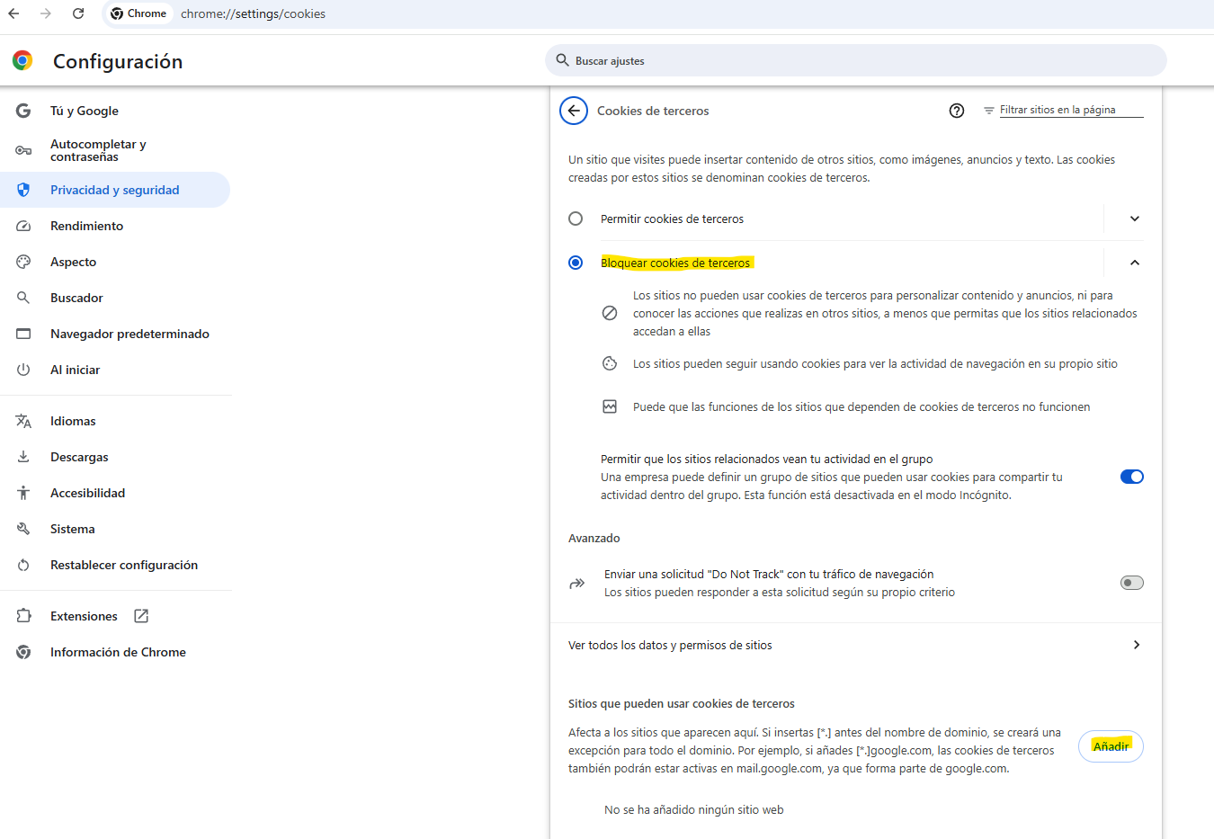The image size is (1214, 839).
Task: Click the accessibility person icon
Action: point(23,493)
